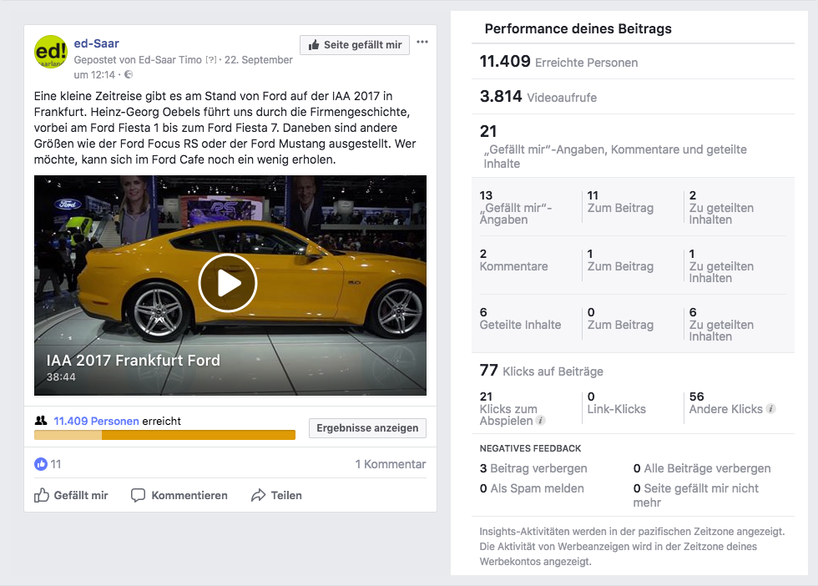This screenshot has width=818, height=586.
Task: Play the IAA 2017 Frankfurt Ford video
Action: tap(228, 283)
